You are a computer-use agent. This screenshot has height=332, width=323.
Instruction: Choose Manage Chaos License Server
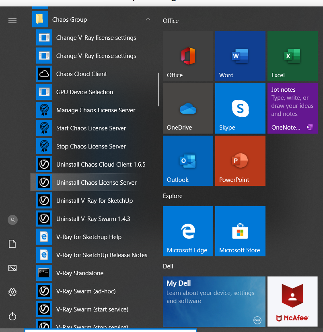[x=96, y=110]
